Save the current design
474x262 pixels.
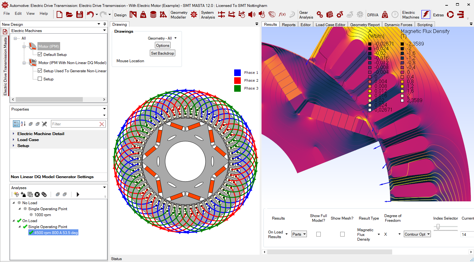point(79,14)
